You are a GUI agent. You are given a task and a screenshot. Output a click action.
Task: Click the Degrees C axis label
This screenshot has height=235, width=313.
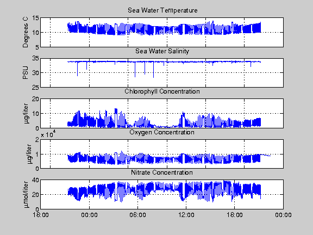click(26, 33)
